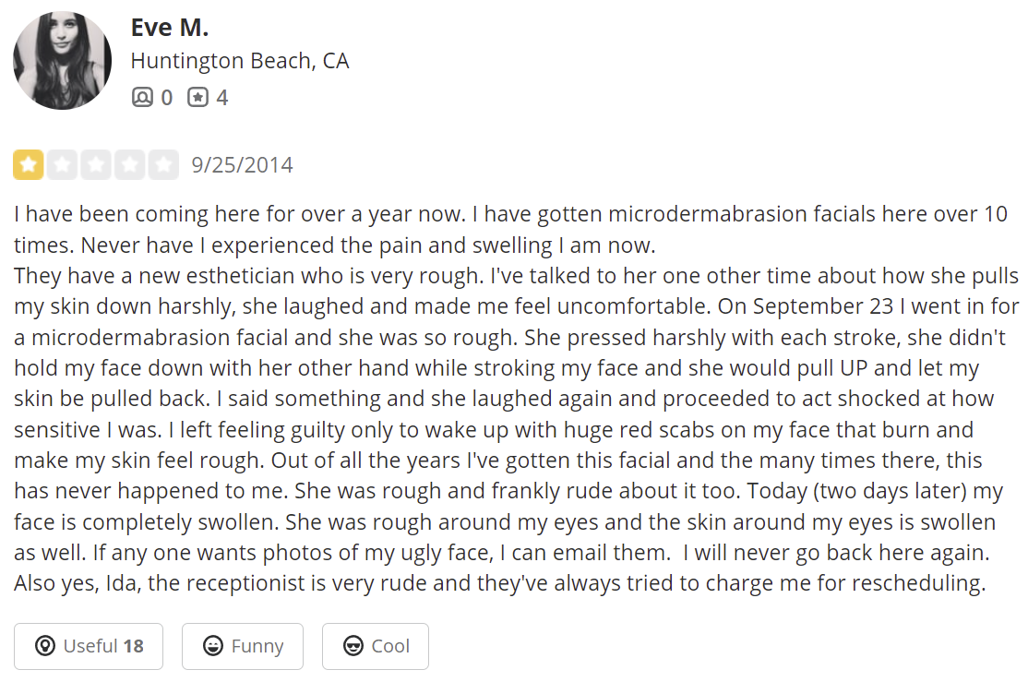Click the Huntington Beach, CA location text
The height and width of the screenshot is (682, 1028).
[240, 61]
